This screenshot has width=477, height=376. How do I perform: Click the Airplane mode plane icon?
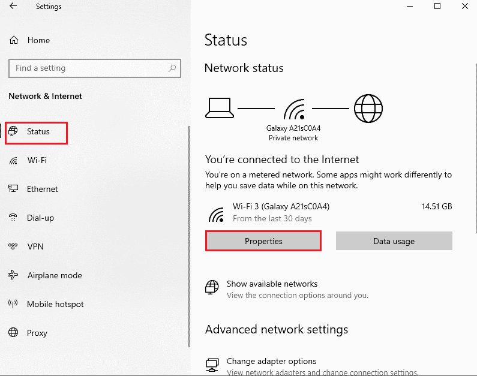13,275
